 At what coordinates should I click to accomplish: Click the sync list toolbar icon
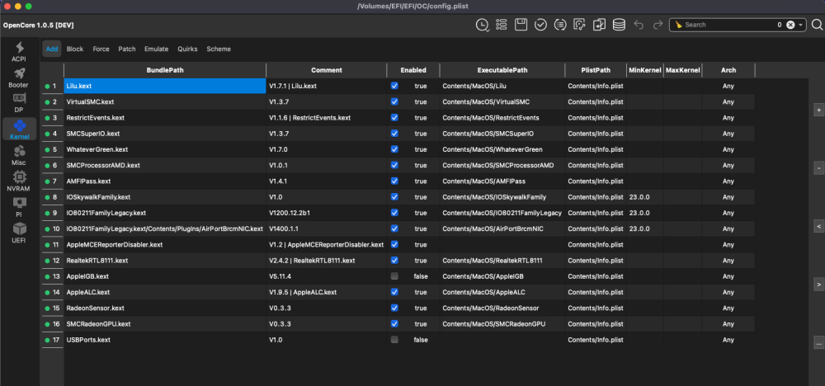560,25
